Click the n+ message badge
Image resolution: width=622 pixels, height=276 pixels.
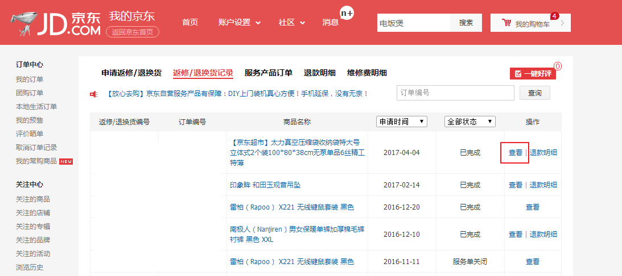pos(347,13)
